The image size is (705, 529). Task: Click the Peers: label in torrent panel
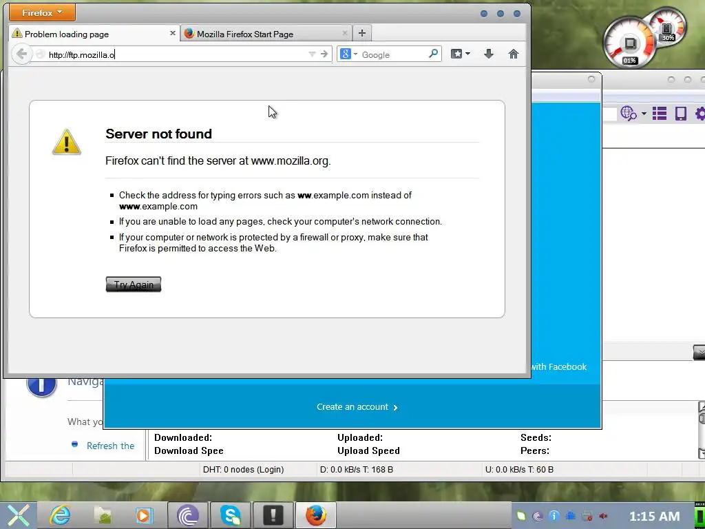[534, 450]
